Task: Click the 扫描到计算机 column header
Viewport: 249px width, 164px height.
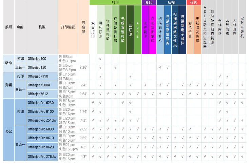Action: pos(160,30)
